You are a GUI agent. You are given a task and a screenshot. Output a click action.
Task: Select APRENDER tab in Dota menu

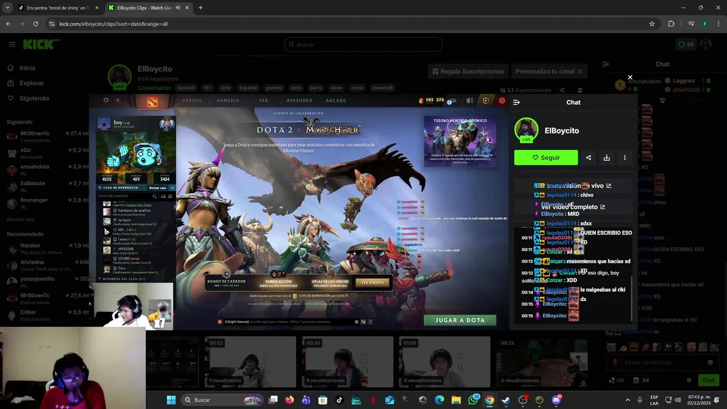pos(299,101)
